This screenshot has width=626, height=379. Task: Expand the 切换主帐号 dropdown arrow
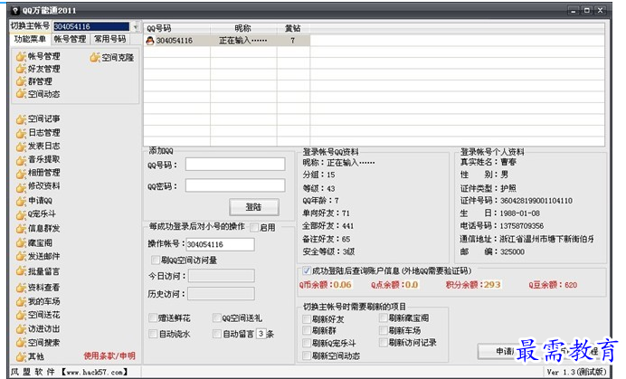136,27
